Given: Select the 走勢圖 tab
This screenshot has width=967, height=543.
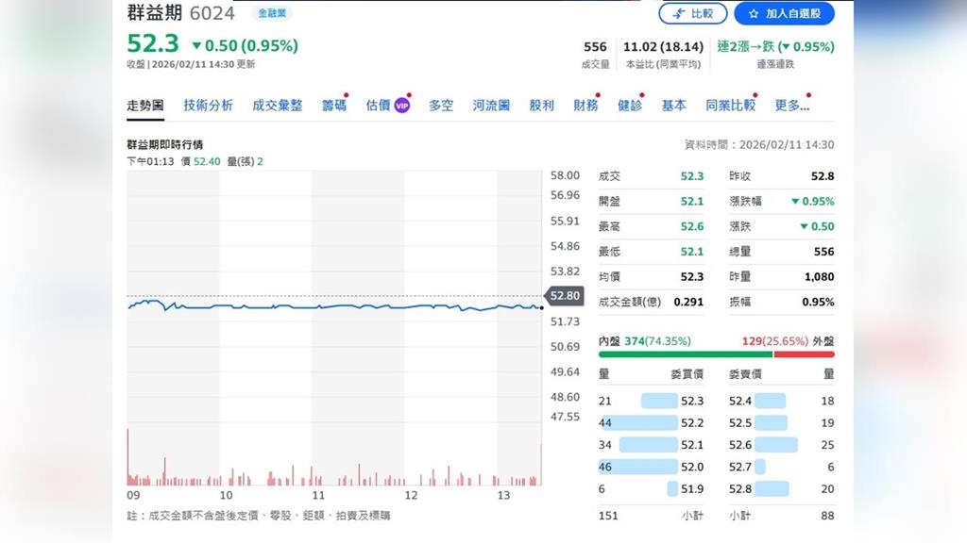Looking at the screenshot, I should tap(145, 106).
